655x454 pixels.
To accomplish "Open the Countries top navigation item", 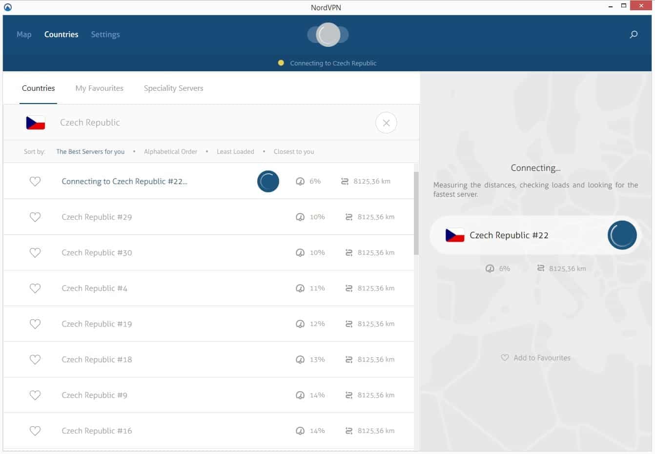I will coord(61,34).
